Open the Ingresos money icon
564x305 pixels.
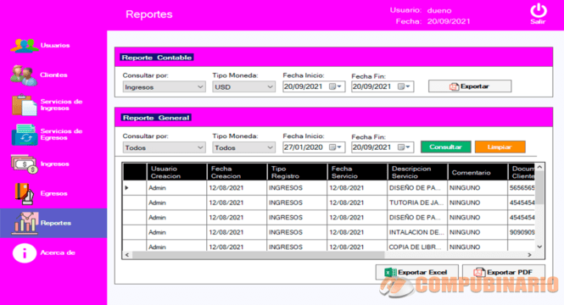tap(24, 164)
